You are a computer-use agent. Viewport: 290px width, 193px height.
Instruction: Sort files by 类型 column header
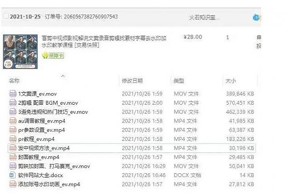pyautogui.click(x=179, y=81)
